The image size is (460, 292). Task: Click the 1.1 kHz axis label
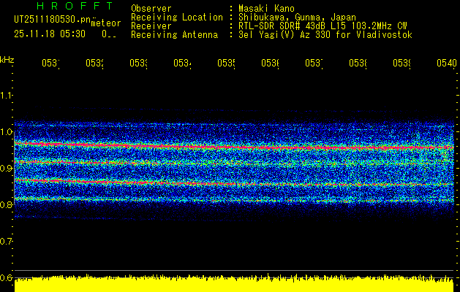coord(6,95)
